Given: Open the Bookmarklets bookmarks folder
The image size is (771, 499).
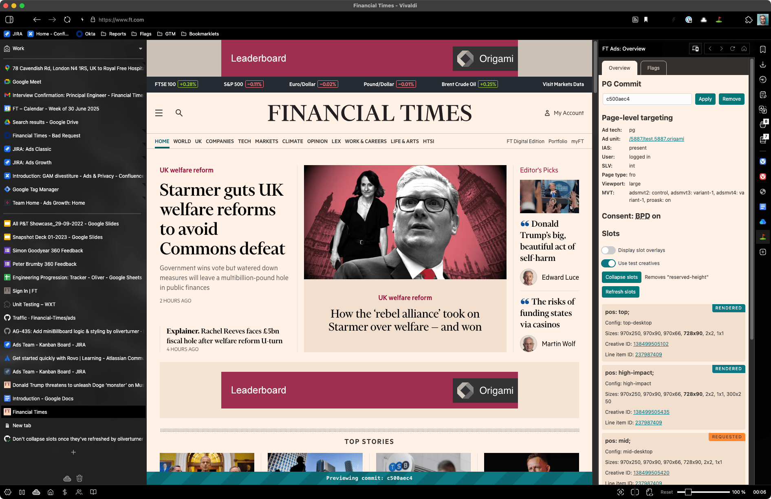Looking at the screenshot, I should [x=200, y=34].
